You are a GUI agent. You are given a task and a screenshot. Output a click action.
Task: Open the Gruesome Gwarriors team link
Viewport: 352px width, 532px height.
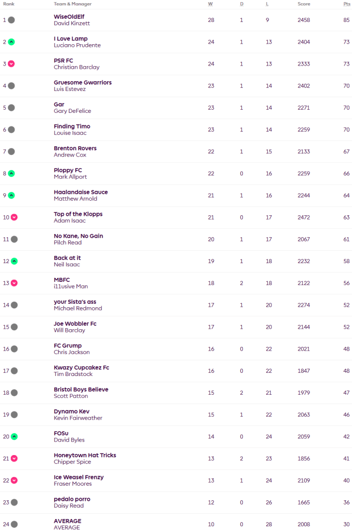tap(83, 83)
